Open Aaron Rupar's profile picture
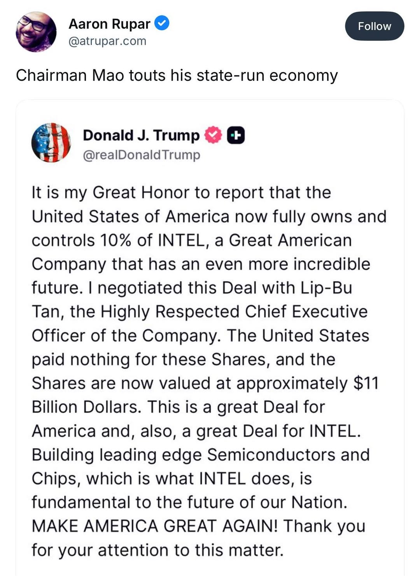Viewport: 420px width, 584px height. pos(36,32)
